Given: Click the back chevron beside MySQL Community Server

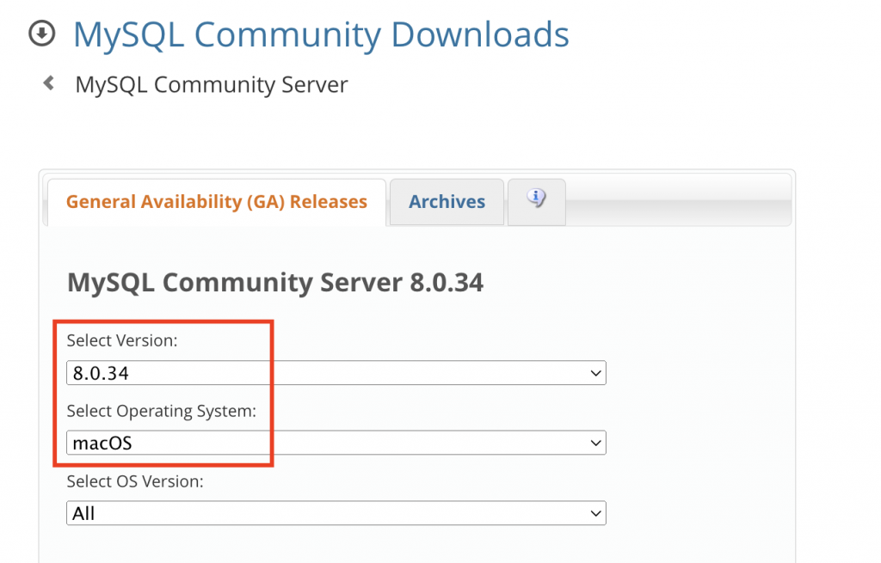Looking at the screenshot, I should 49,83.
